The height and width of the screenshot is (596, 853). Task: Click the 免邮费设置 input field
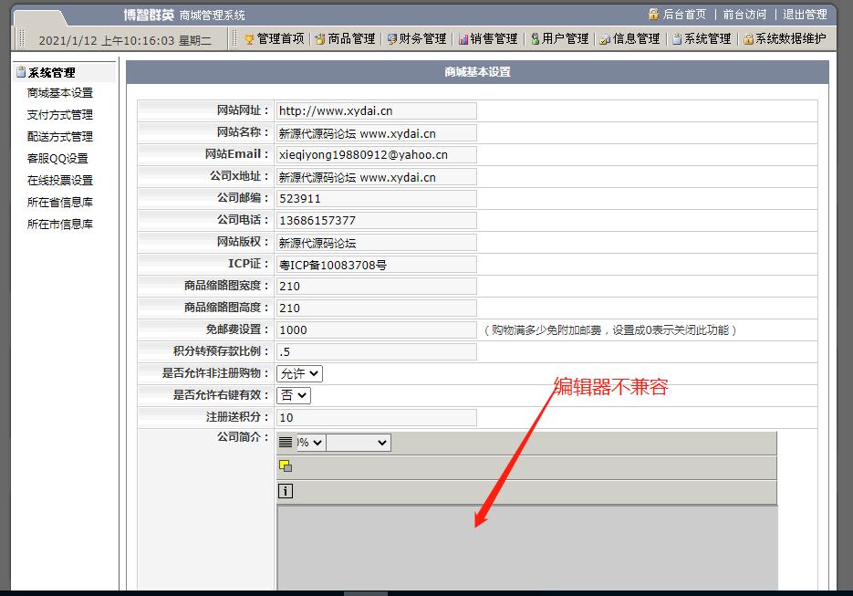click(x=377, y=329)
